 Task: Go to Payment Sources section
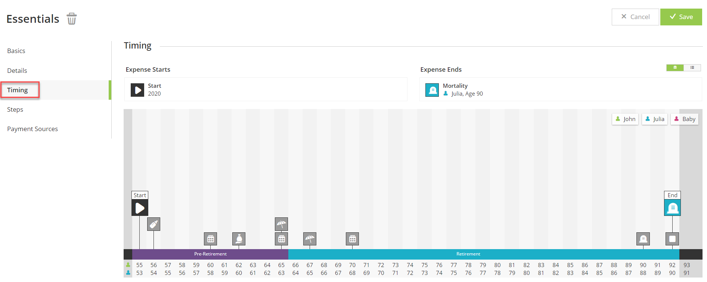(x=32, y=129)
